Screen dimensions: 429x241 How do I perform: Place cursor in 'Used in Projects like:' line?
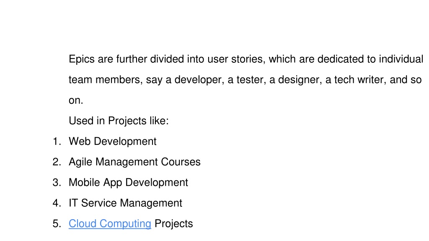pos(119,121)
